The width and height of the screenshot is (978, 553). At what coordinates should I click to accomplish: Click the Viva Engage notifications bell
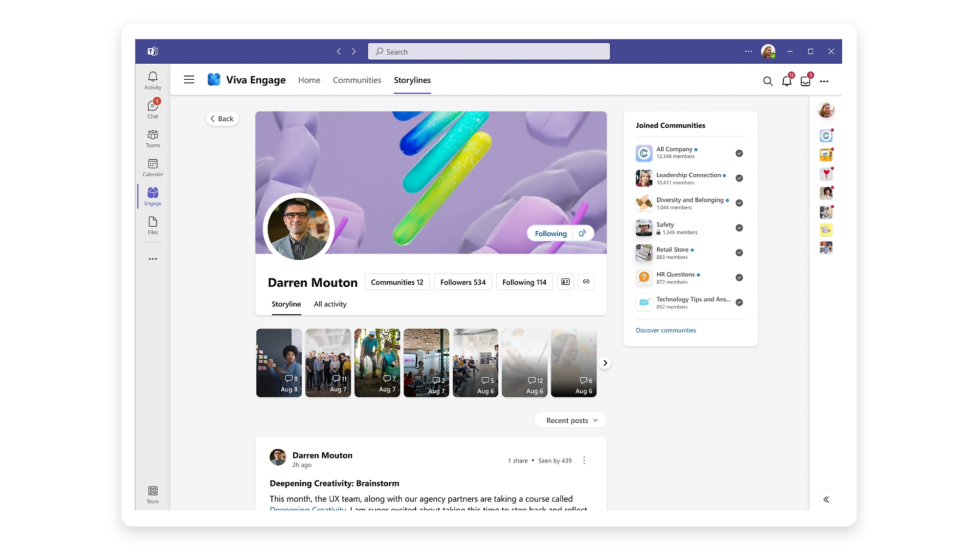click(x=786, y=81)
